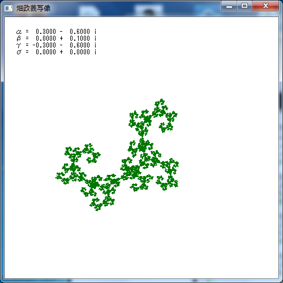283x283 pixels.
Task: Close the 畑政義写像 window
Action: [x=265, y=6]
